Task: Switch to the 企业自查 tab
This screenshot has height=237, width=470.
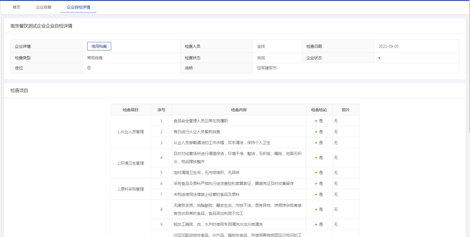Action: [44, 7]
